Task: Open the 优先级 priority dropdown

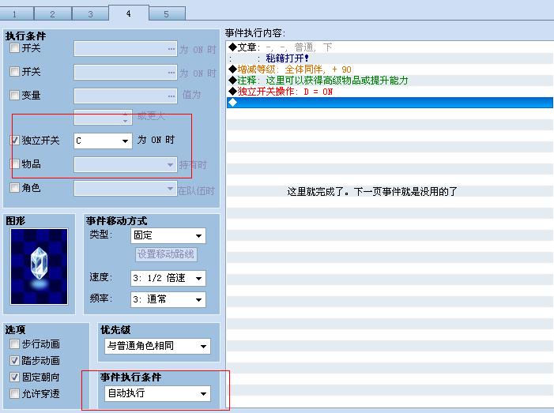Action: tap(157, 346)
